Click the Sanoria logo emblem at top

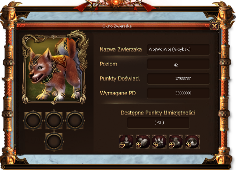(x=116, y=3)
